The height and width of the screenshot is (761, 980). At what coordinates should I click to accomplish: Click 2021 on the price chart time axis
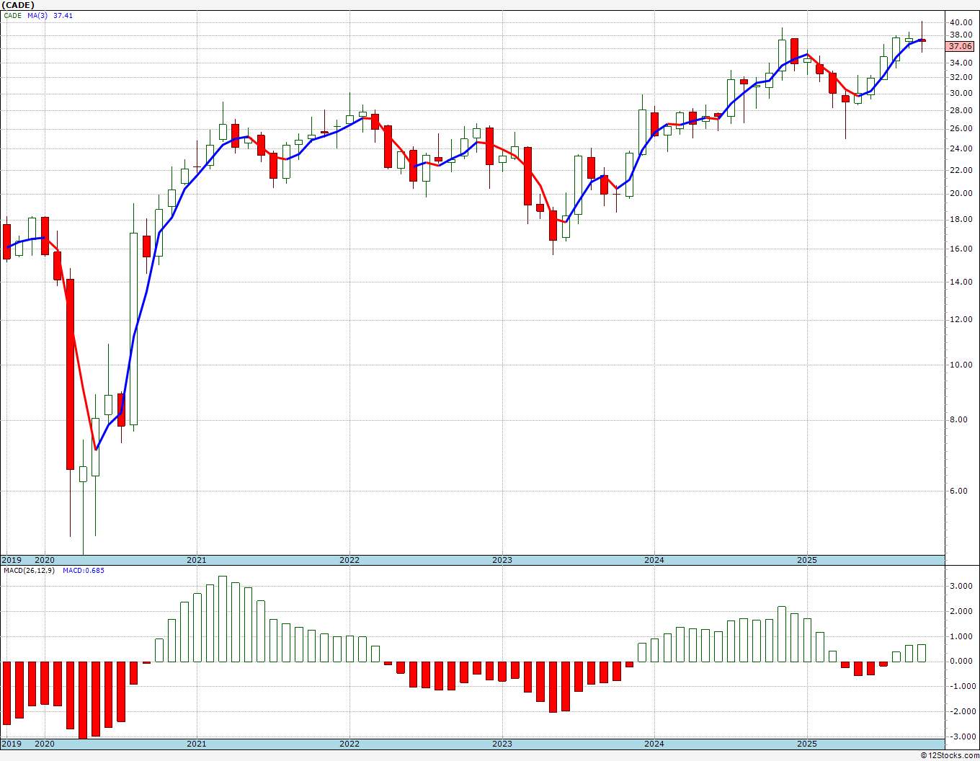click(197, 560)
